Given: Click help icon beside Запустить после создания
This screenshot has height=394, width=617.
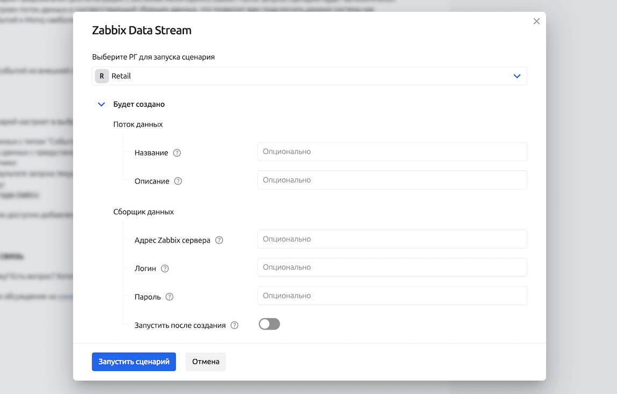Looking at the screenshot, I should [x=234, y=325].
